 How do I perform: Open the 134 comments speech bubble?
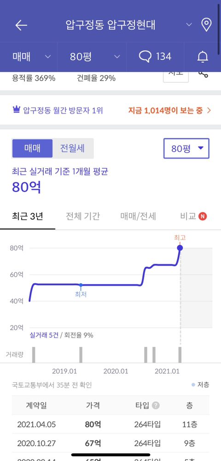coord(155,56)
